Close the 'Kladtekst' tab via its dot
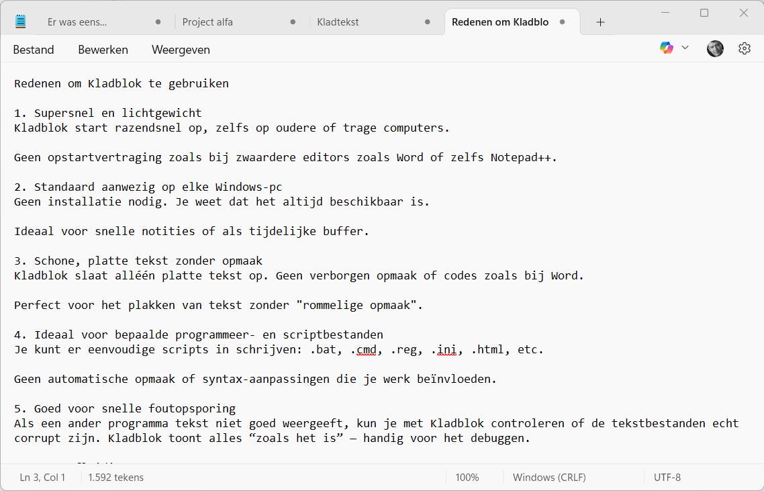 (x=427, y=22)
